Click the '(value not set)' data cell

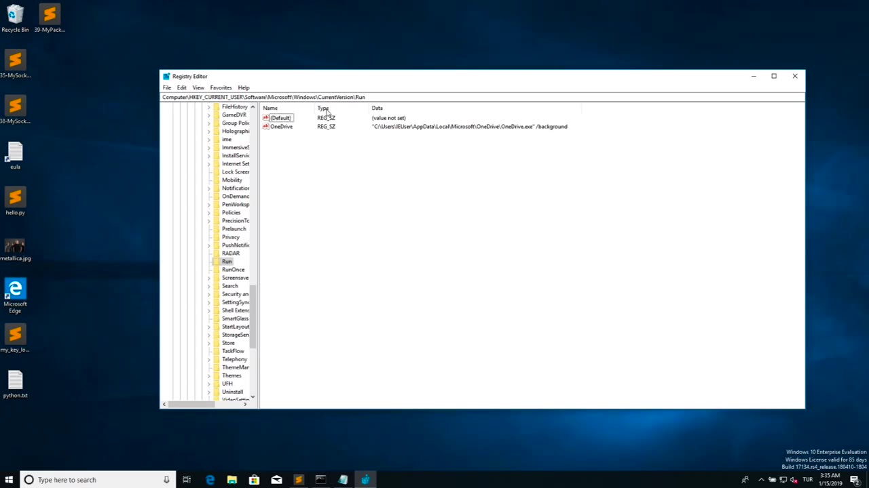(x=389, y=118)
